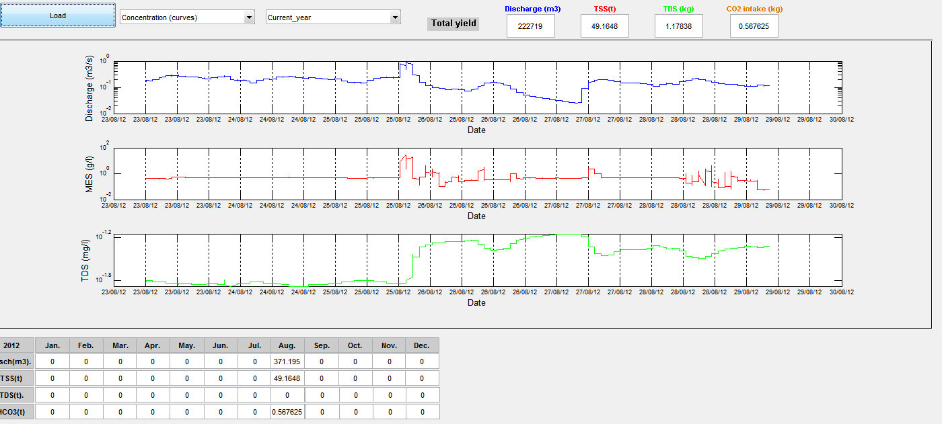Click the September TSS table cell
Image resolution: width=942 pixels, height=424 pixels.
pos(322,378)
